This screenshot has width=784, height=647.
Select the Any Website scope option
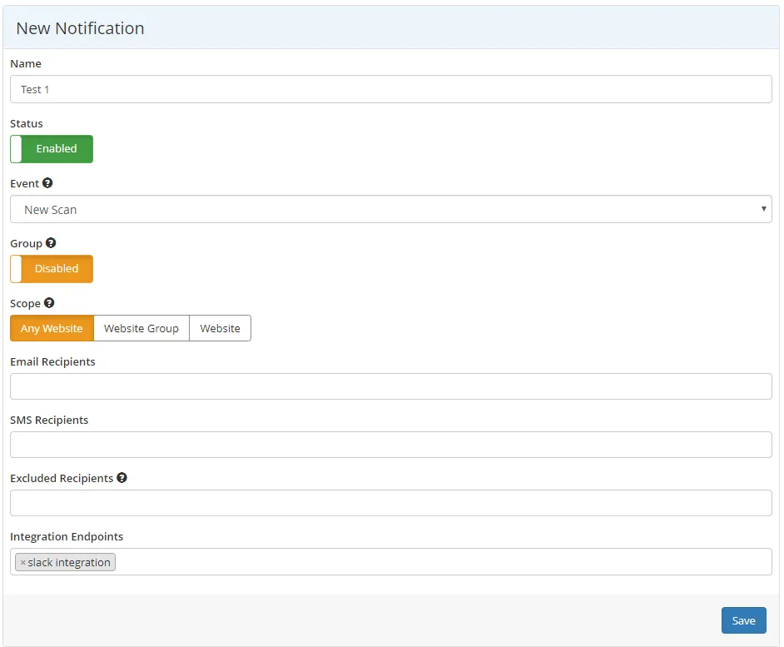click(52, 328)
